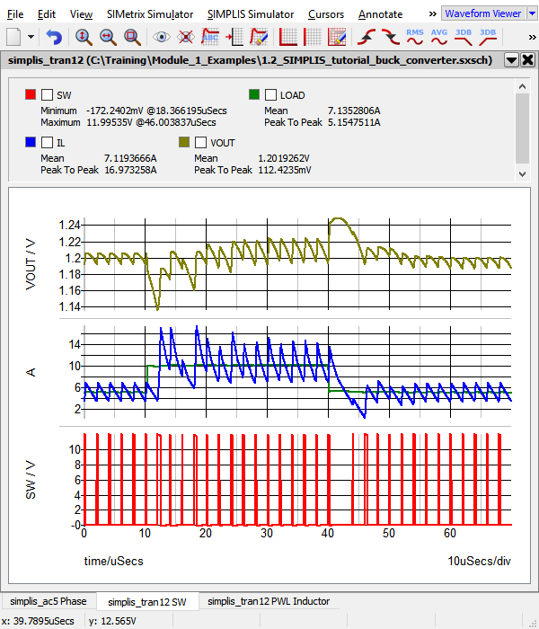Viewport: 539px width, 629px height.
Task: Expand the new sheet dropdown arrow
Action: click(31, 37)
